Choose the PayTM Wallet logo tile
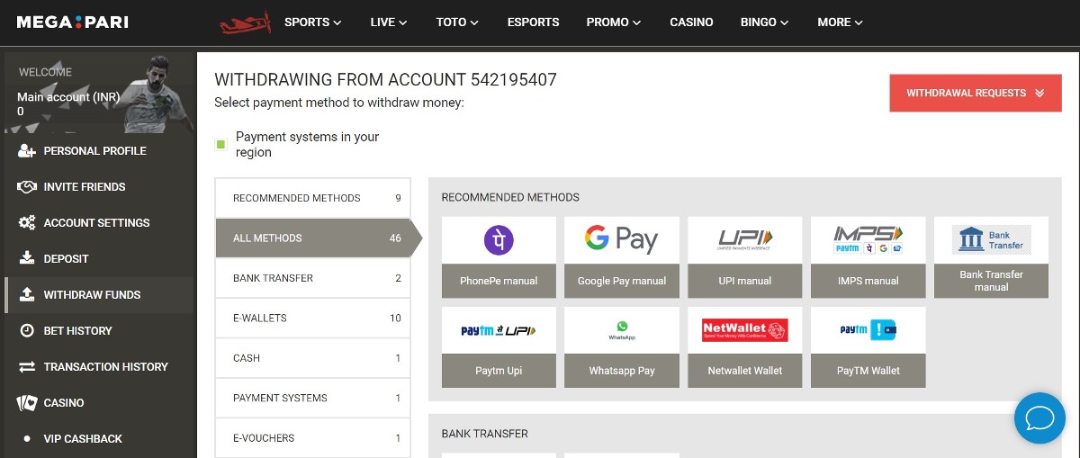This screenshot has height=458, width=1080. (x=868, y=330)
